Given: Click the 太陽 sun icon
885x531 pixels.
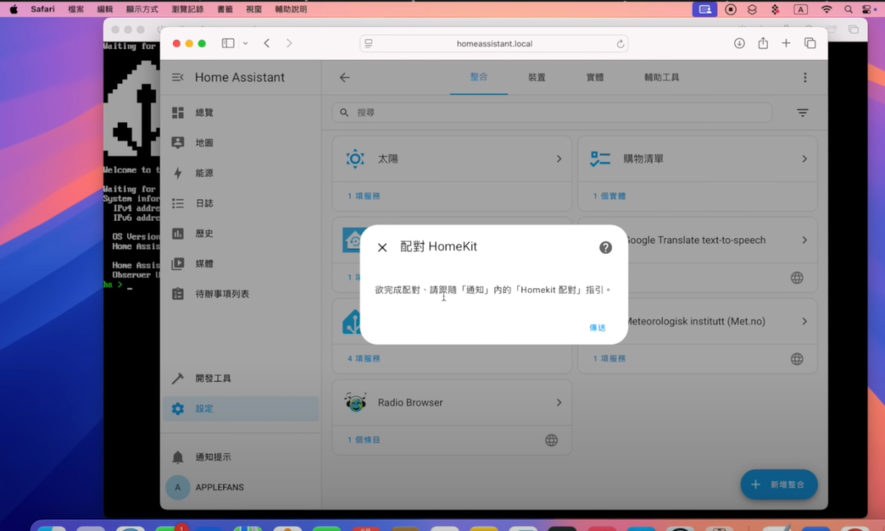Looking at the screenshot, I should (355, 159).
